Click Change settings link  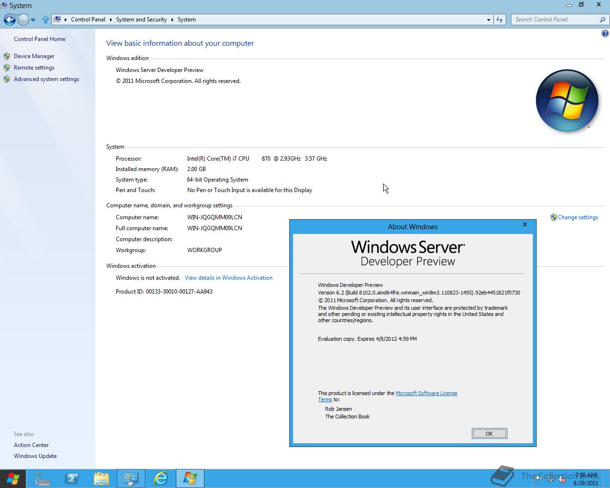tap(578, 217)
